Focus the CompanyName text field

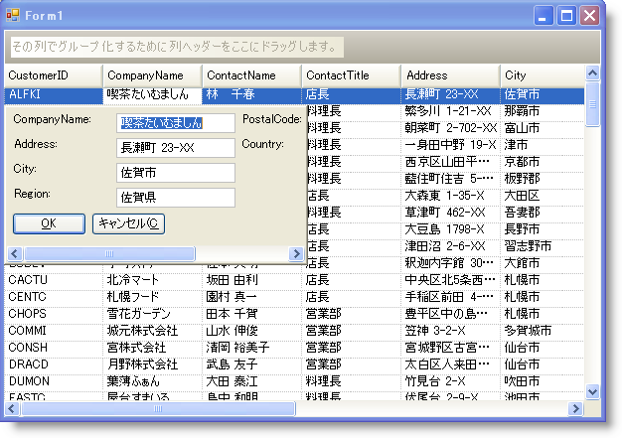point(175,123)
